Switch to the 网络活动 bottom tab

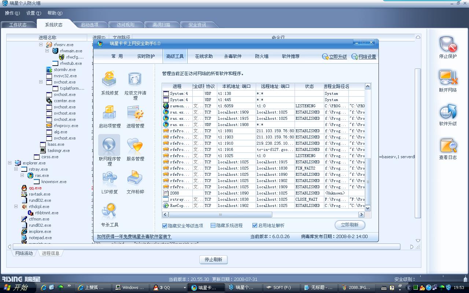(x=24, y=253)
